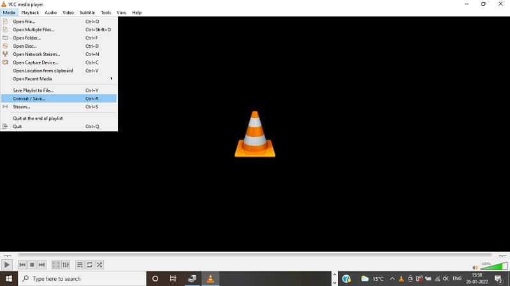This screenshot has height=286, width=510.
Task: Open the extended settings equalizer icon
Action: [66, 265]
